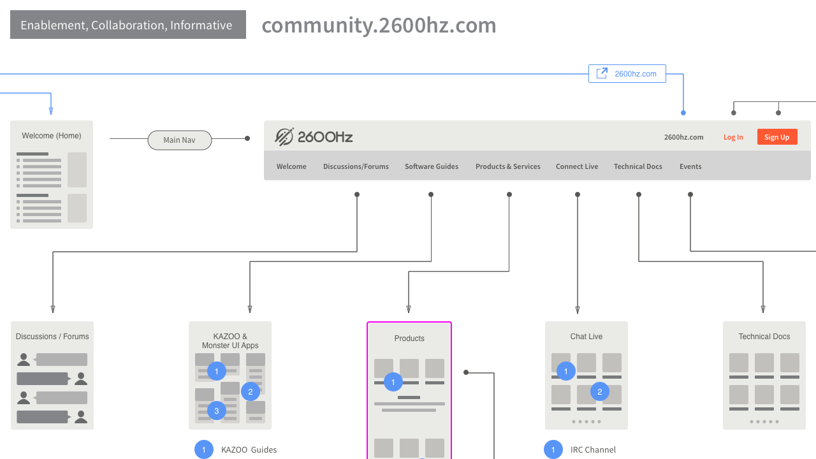
Task: Click the Events navigation item
Action: coord(690,166)
